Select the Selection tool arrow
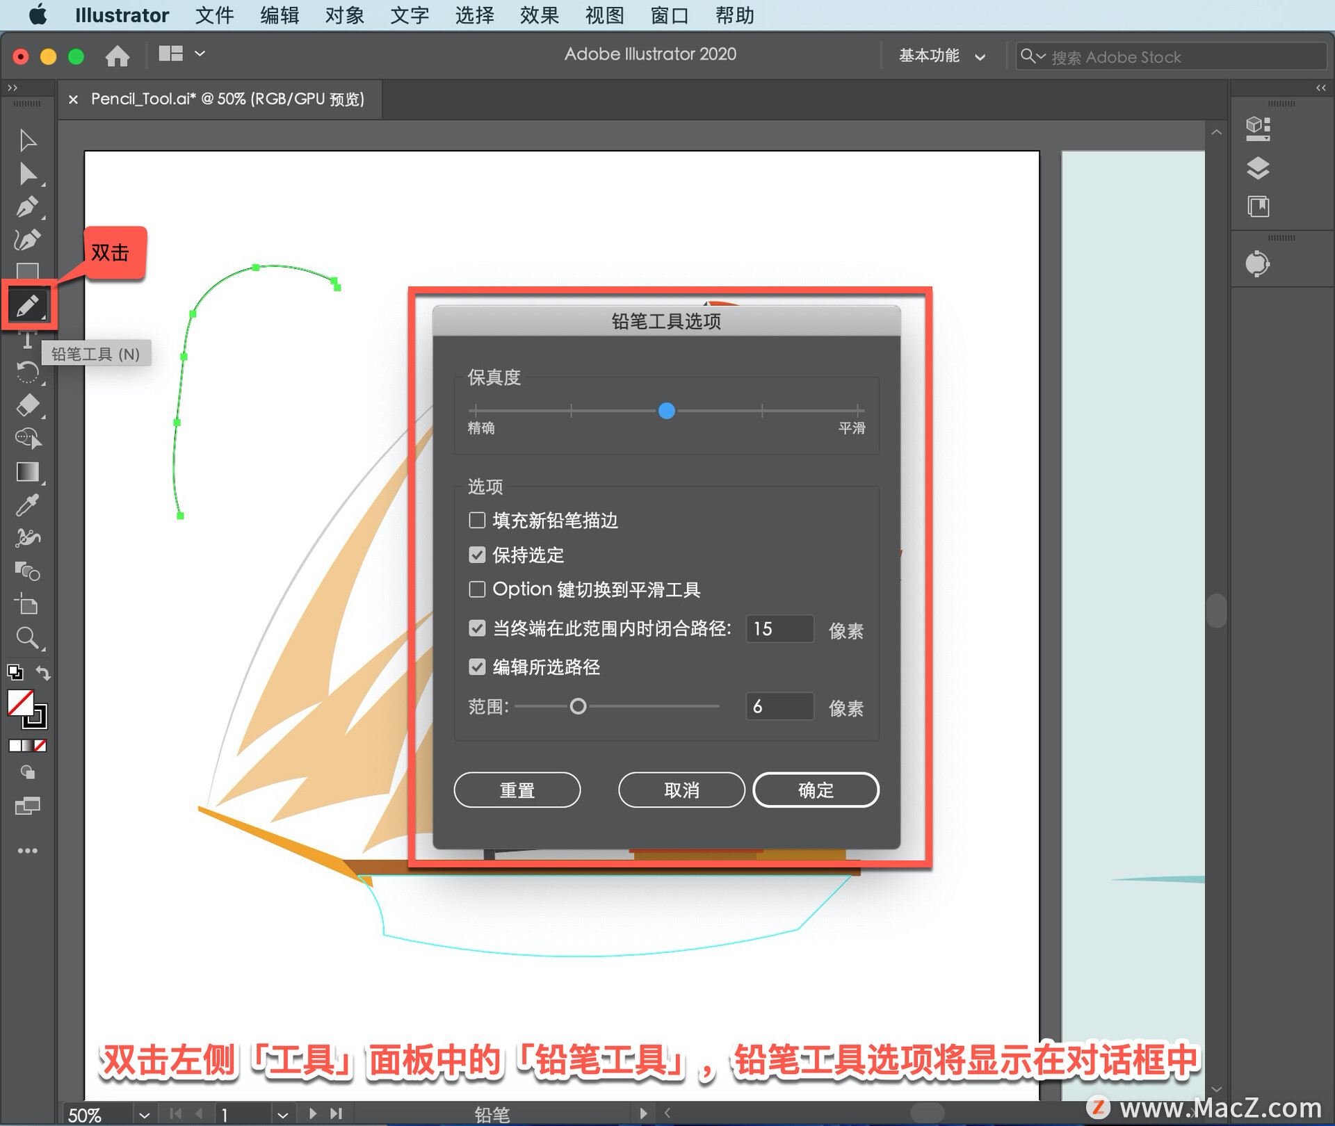This screenshot has height=1126, width=1335. tap(28, 140)
